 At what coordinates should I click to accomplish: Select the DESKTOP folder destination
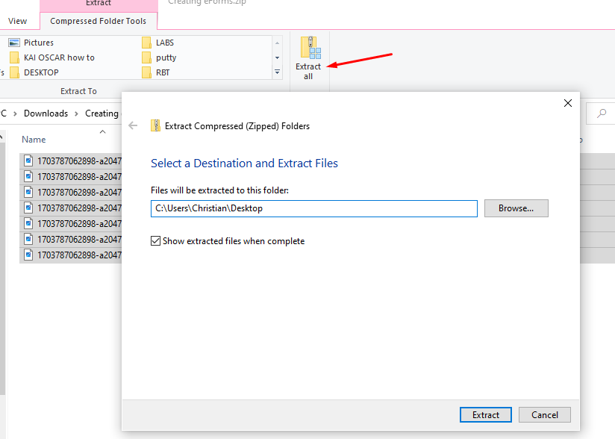[41, 72]
